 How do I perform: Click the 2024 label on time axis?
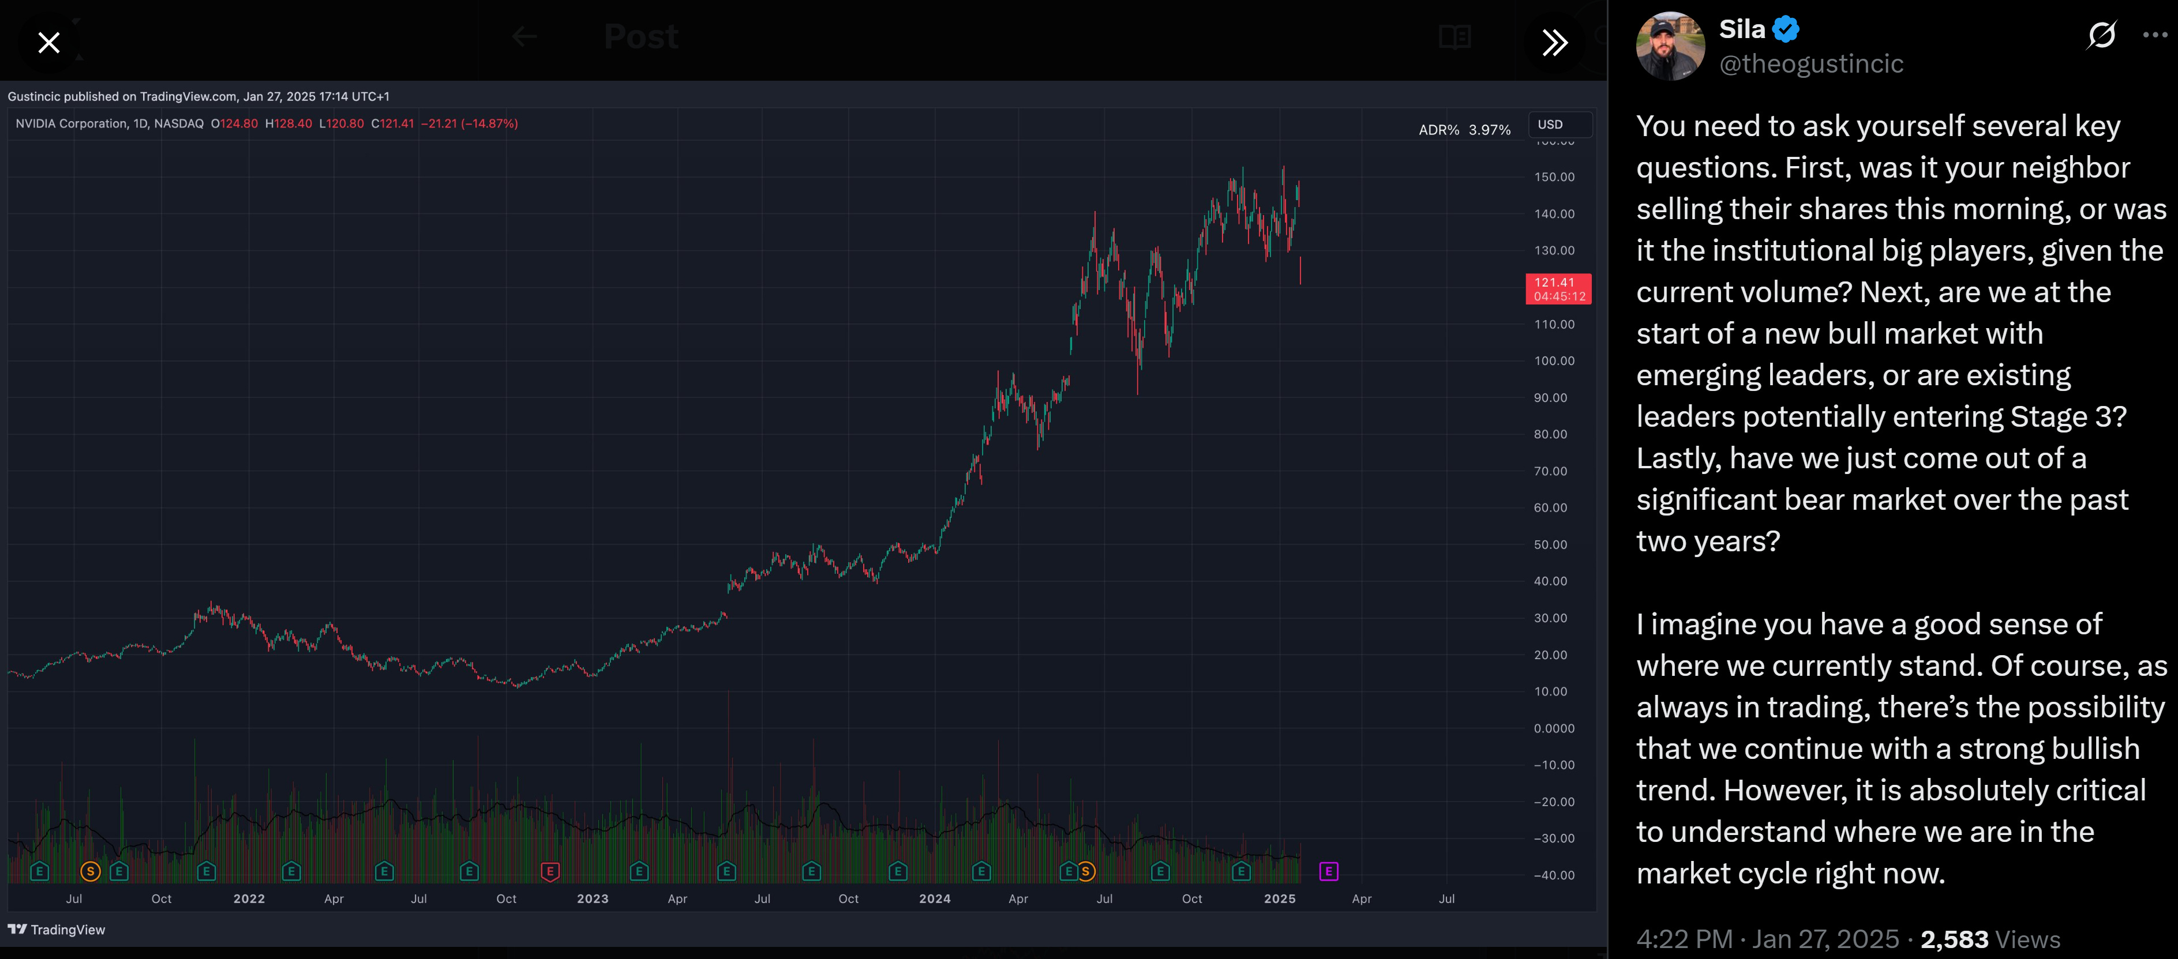click(934, 898)
